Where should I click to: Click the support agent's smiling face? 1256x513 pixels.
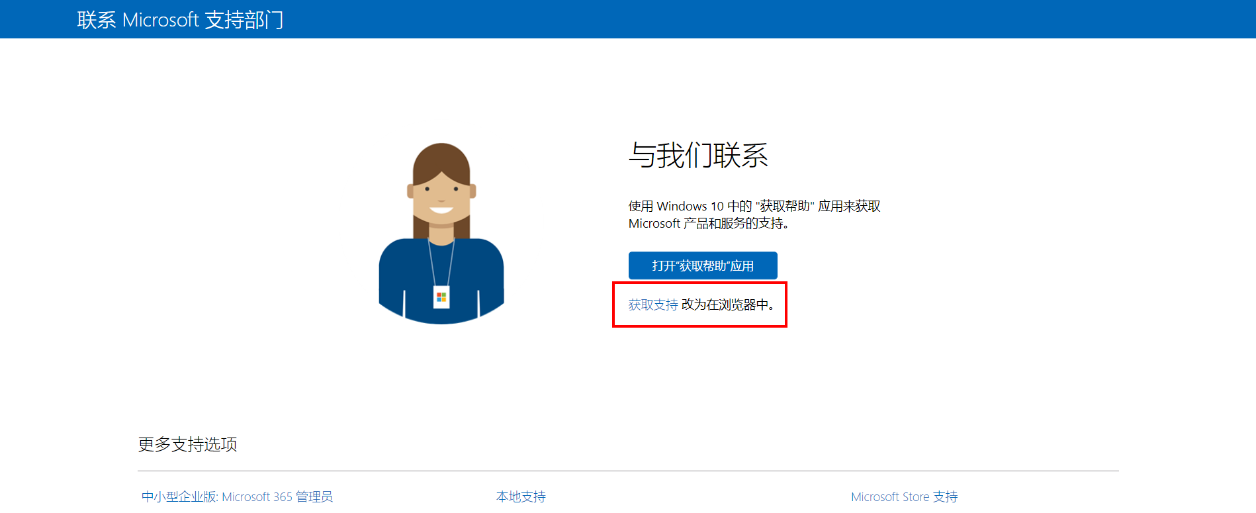(441, 199)
